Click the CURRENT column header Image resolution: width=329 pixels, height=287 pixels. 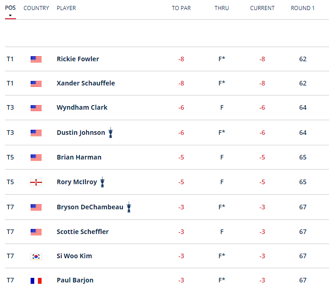click(262, 8)
